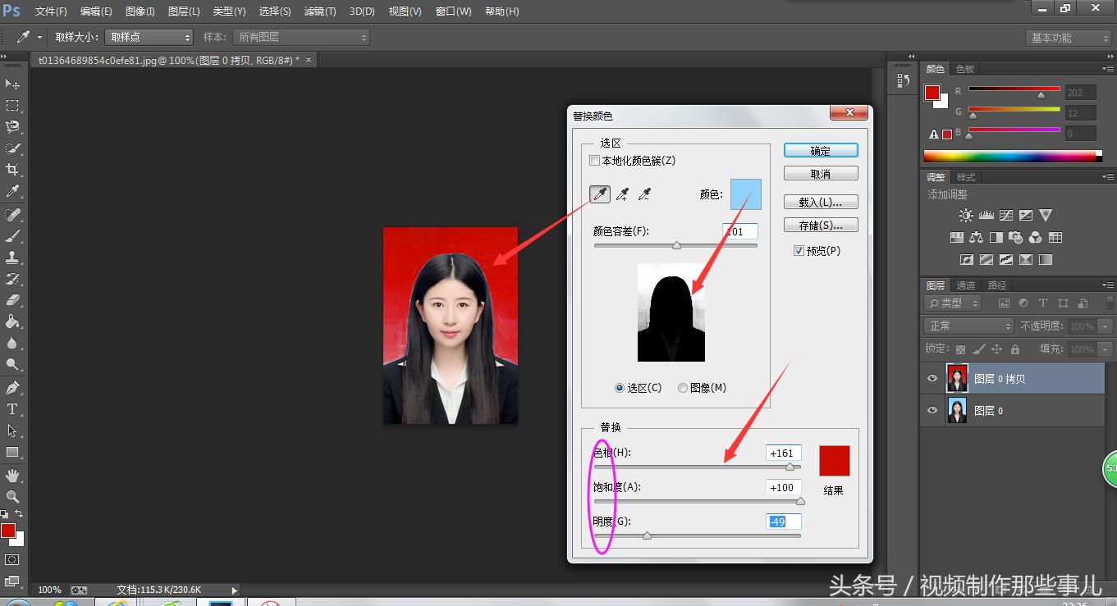Select the add-to-sample eyedropper in the dialog

pos(621,194)
